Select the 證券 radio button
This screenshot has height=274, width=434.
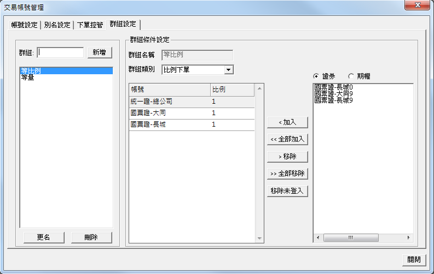(x=316, y=76)
